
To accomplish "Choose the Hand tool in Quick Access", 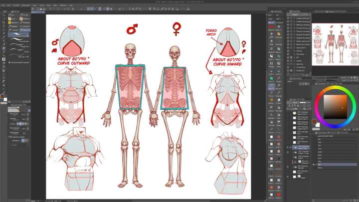I will pos(279,64).
